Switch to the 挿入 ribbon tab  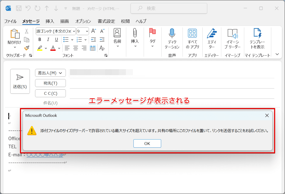tap(50, 21)
